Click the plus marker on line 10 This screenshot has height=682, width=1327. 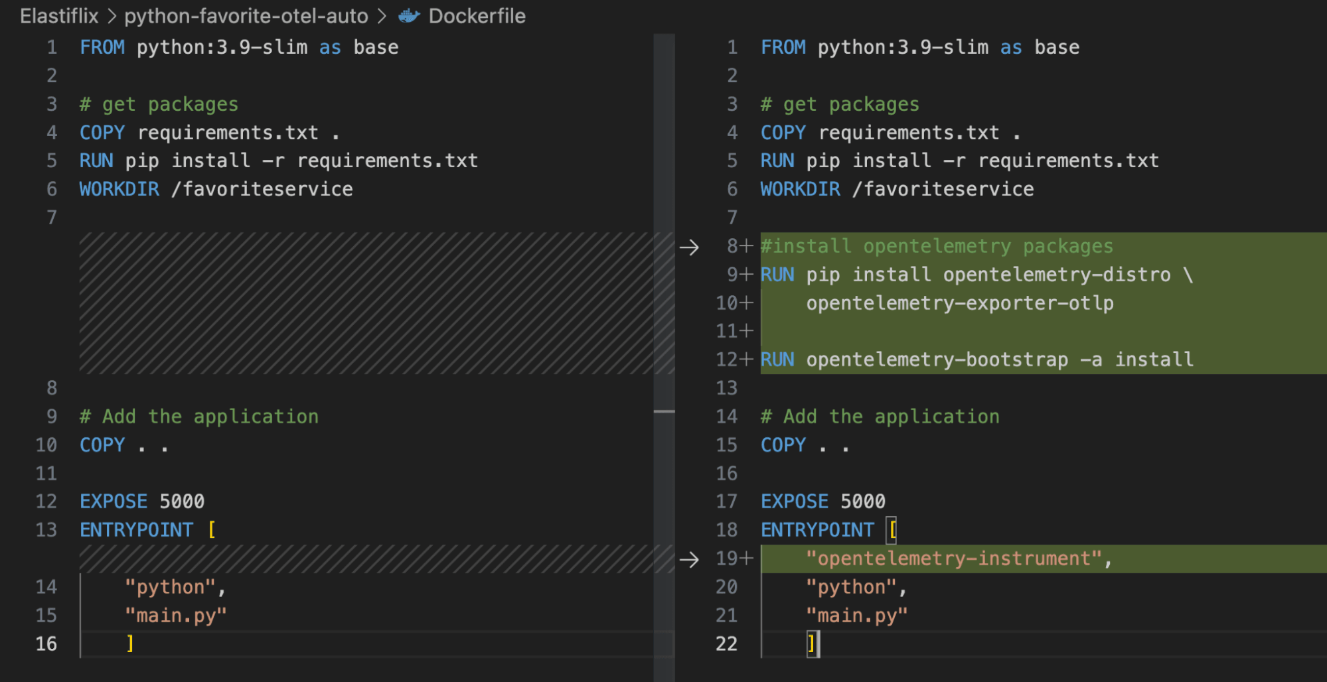[747, 303]
